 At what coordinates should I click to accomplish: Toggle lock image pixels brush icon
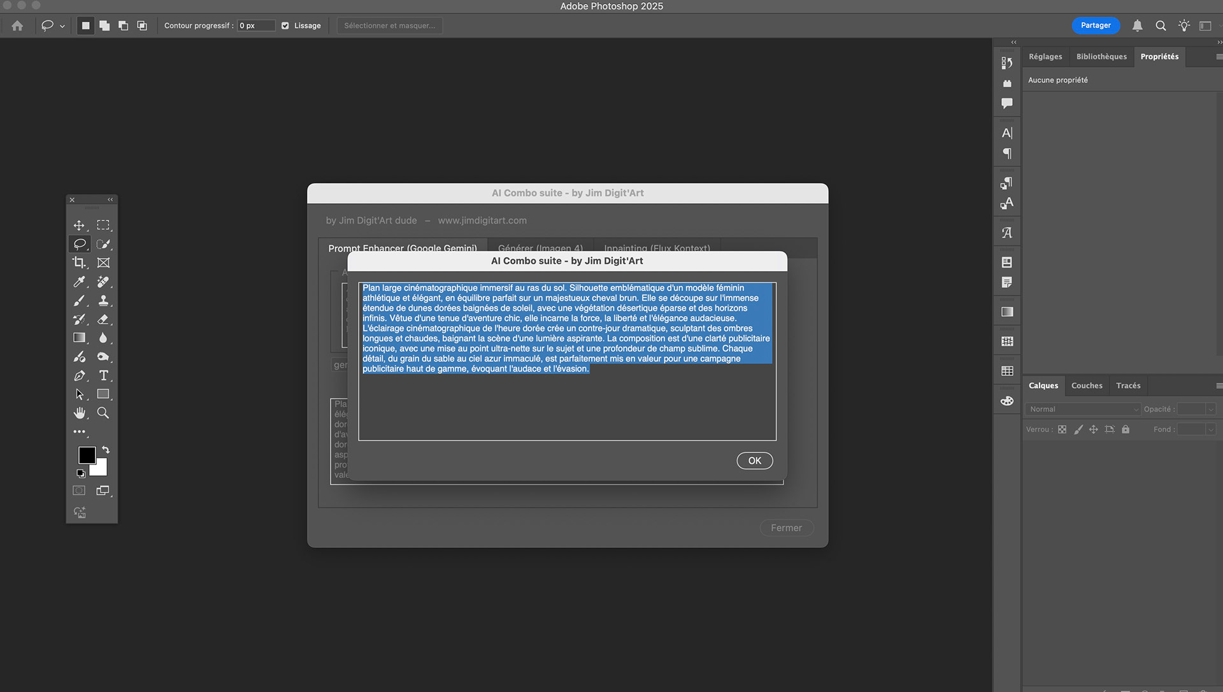tap(1078, 429)
